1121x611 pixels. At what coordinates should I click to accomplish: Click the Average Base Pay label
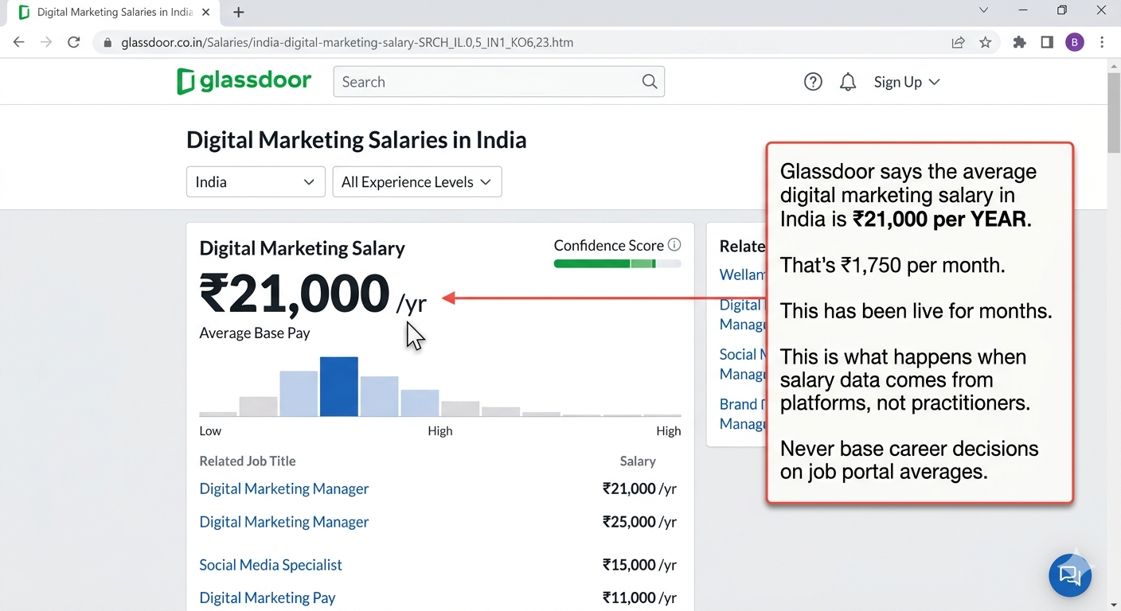255,333
